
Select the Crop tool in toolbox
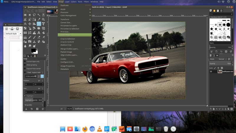pos(39,24)
